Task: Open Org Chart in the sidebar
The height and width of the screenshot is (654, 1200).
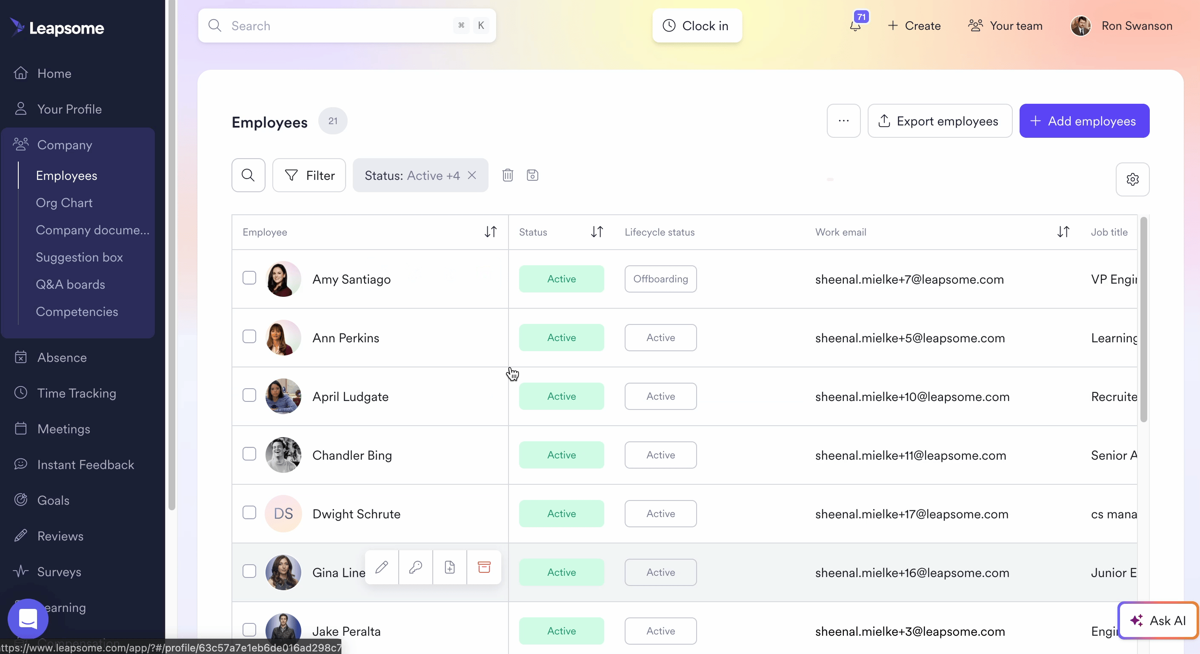Action: [64, 203]
